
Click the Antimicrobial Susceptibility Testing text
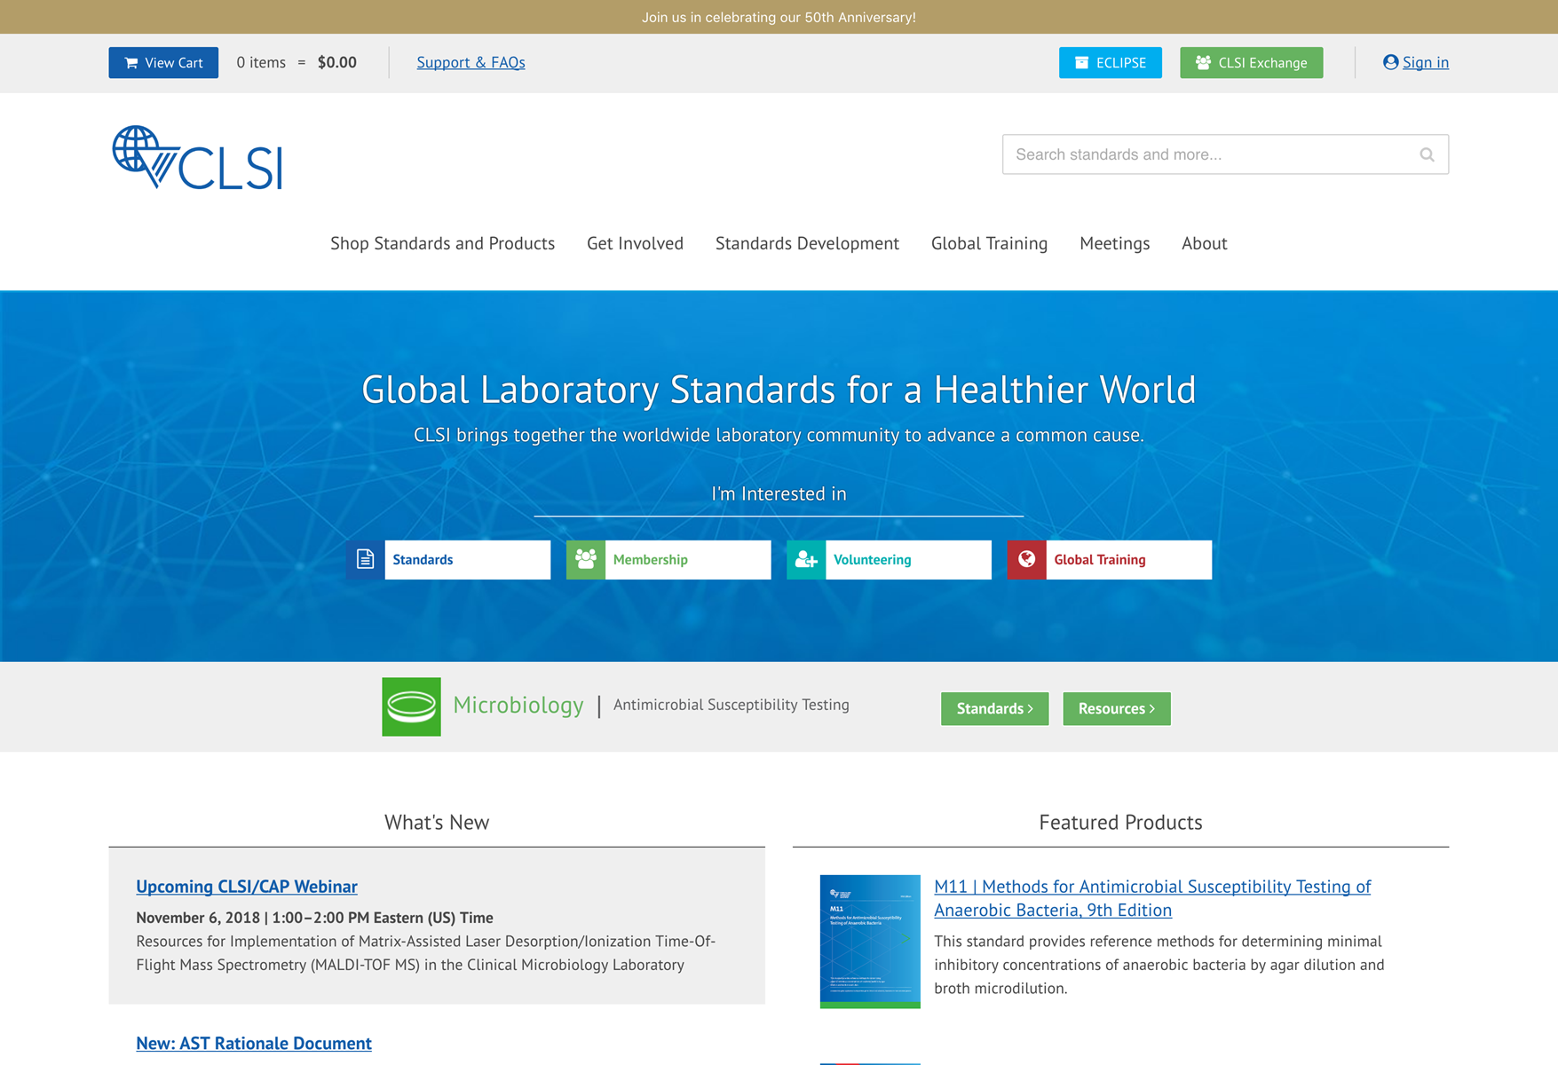(x=732, y=705)
